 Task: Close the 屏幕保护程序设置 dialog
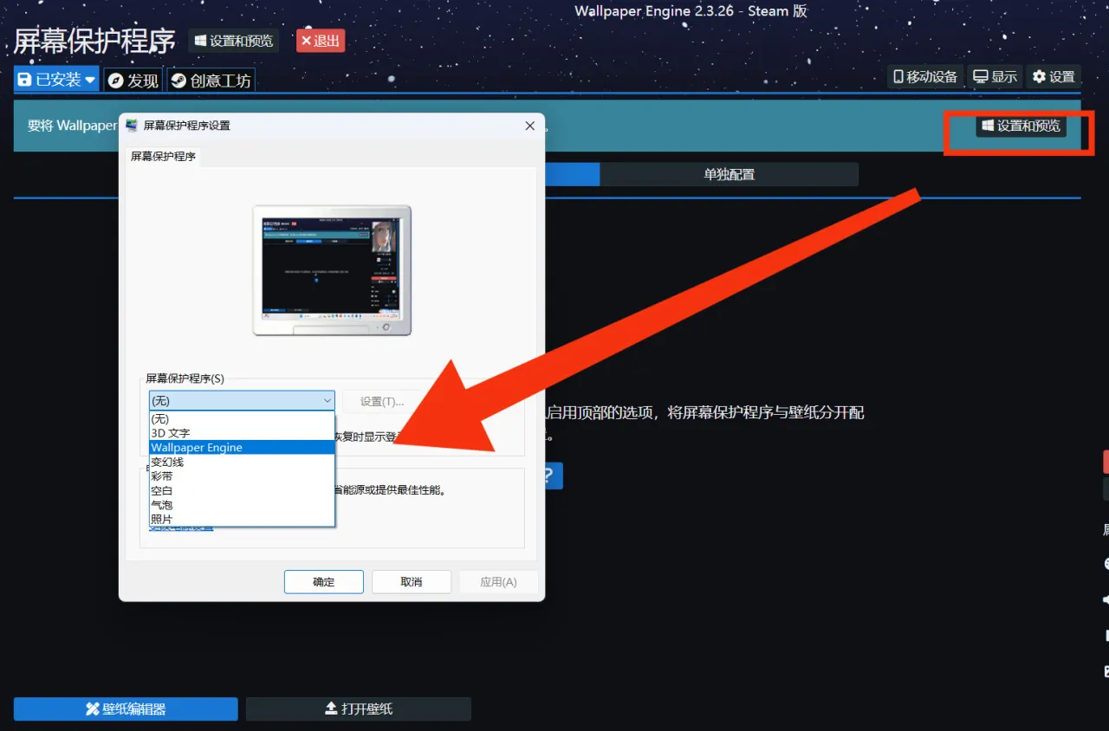click(x=530, y=126)
